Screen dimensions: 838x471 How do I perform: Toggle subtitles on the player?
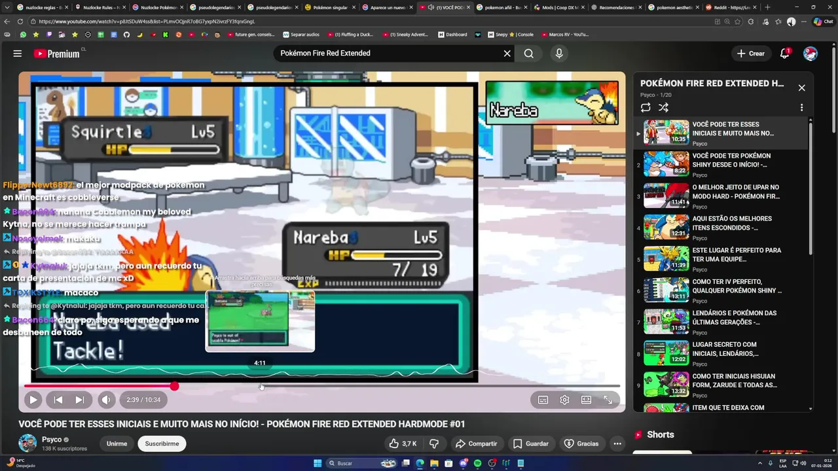coord(543,400)
